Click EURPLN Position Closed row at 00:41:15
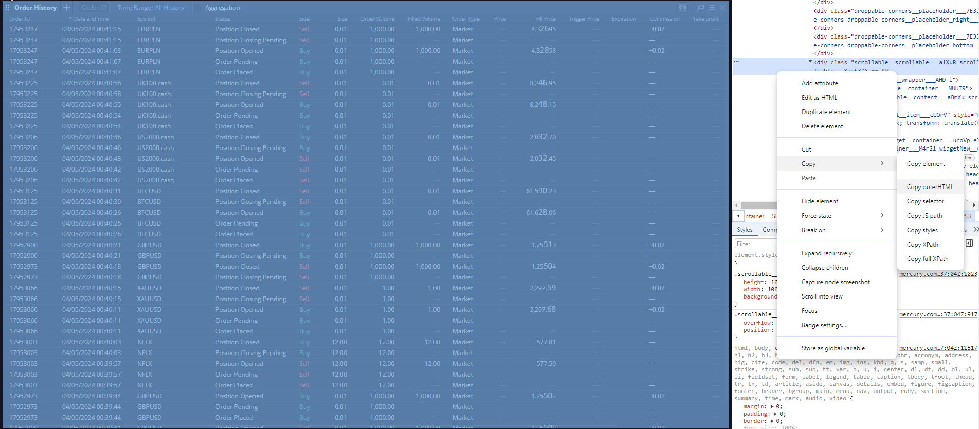The width and height of the screenshot is (979, 429). 365,29
